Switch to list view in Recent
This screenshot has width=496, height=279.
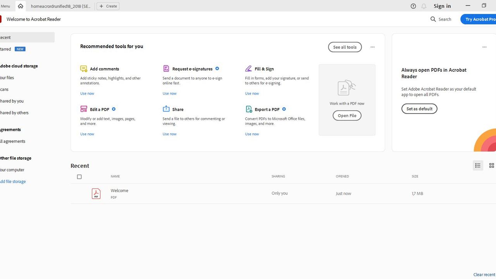[478, 165]
